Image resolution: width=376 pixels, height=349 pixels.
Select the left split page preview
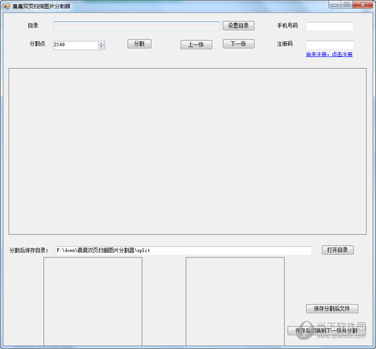tap(93, 301)
